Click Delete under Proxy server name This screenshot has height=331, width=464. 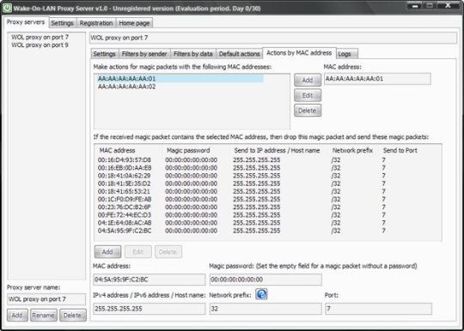tap(72, 316)
